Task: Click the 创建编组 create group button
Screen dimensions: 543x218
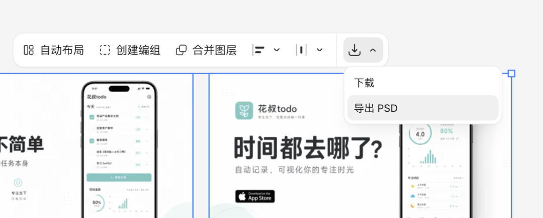Action: click(x=130, y=50)
